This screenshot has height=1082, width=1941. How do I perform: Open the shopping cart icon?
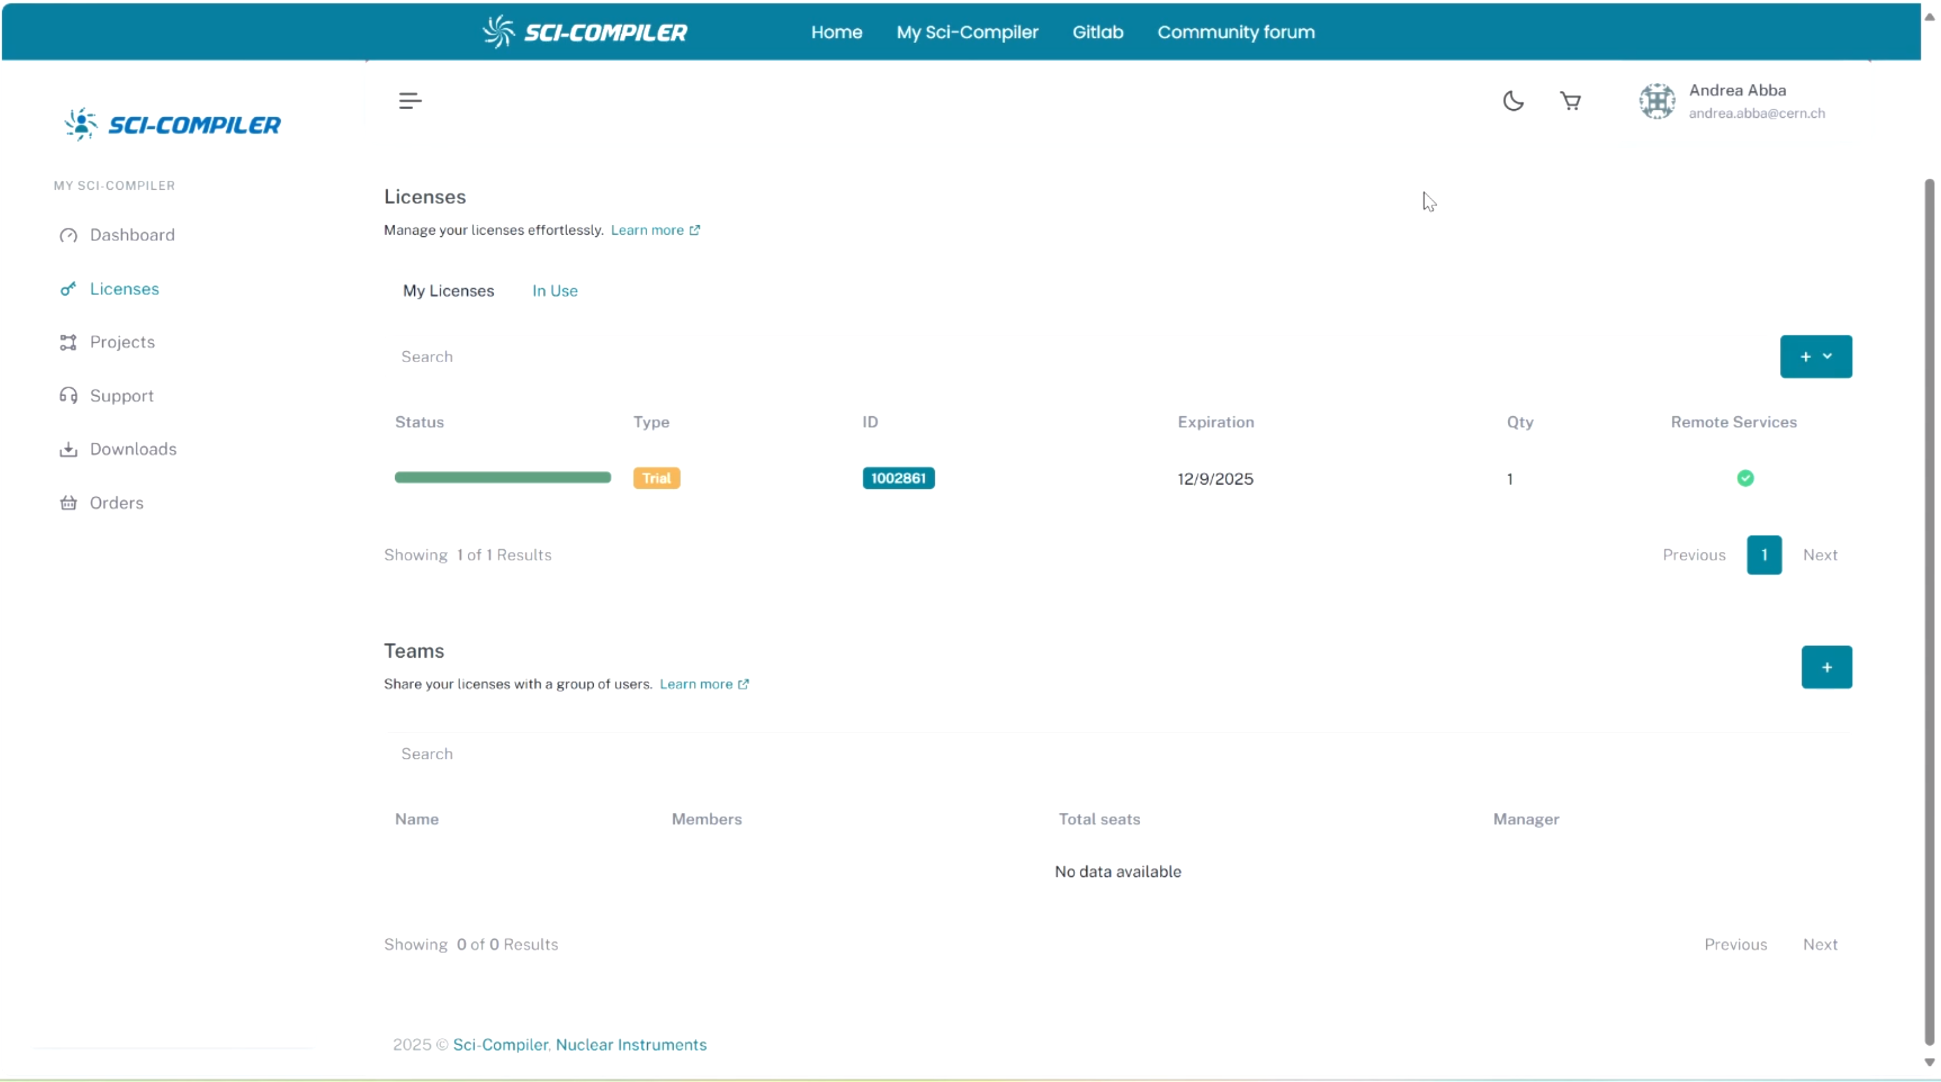pos(1571,101)
